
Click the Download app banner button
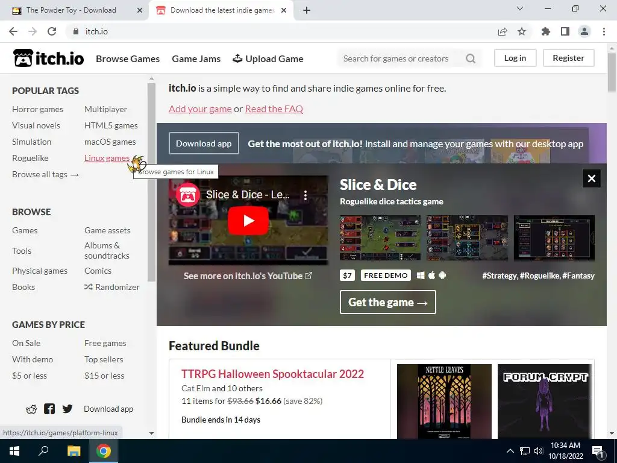click(x=204, y=143)
